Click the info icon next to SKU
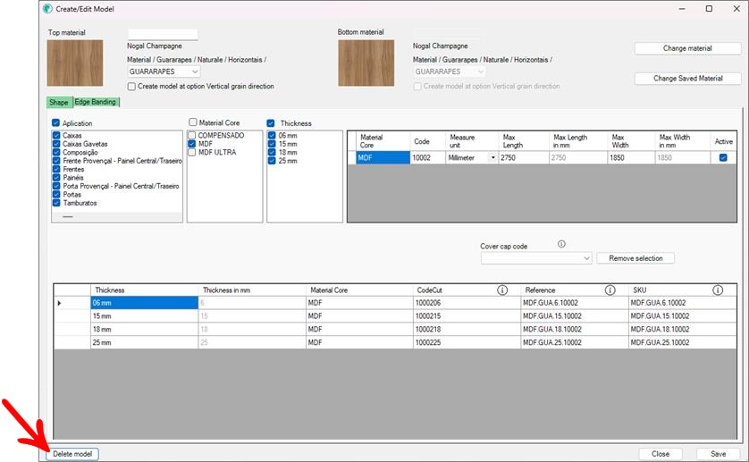 tap(718, 290)
